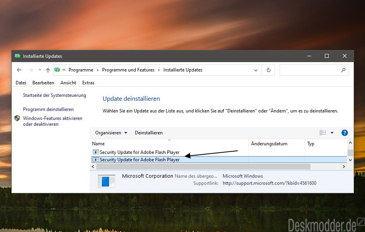
Task: Open the view options dropdown arrow
Action: pyautogui.click(x=332, y=133)
